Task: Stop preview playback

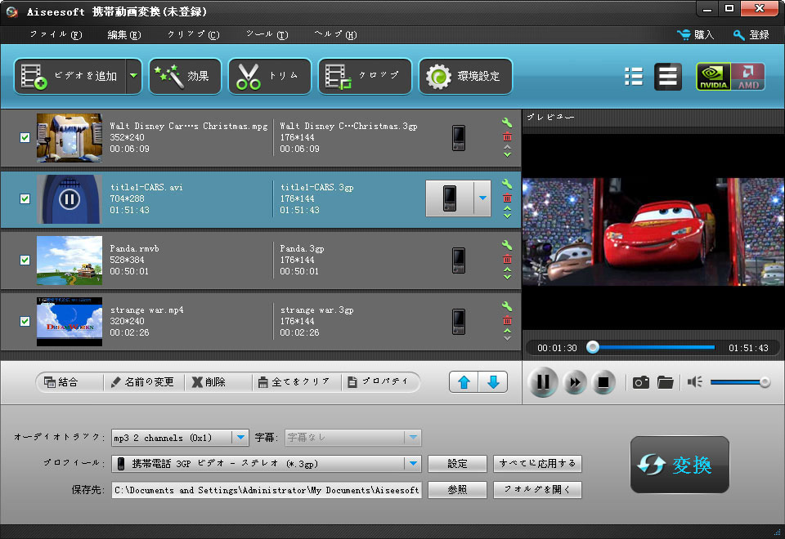Action: click(603, 382)
